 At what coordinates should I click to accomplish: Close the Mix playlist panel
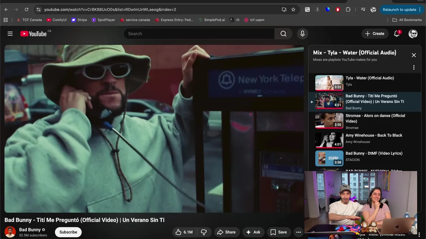(414, 55)
